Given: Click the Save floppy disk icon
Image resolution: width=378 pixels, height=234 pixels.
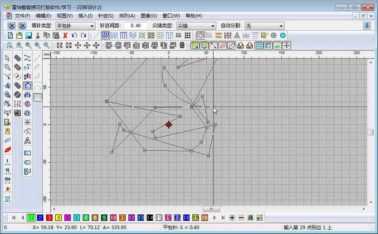Looking at the screenshot, I should 29,36.
